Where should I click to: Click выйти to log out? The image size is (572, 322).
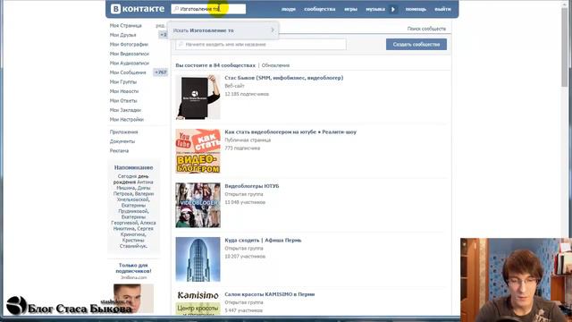coord(442,9)
